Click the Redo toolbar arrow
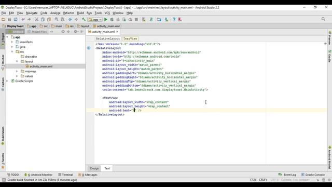This screenshot has height=187, width=332. (x=29, y=19)
